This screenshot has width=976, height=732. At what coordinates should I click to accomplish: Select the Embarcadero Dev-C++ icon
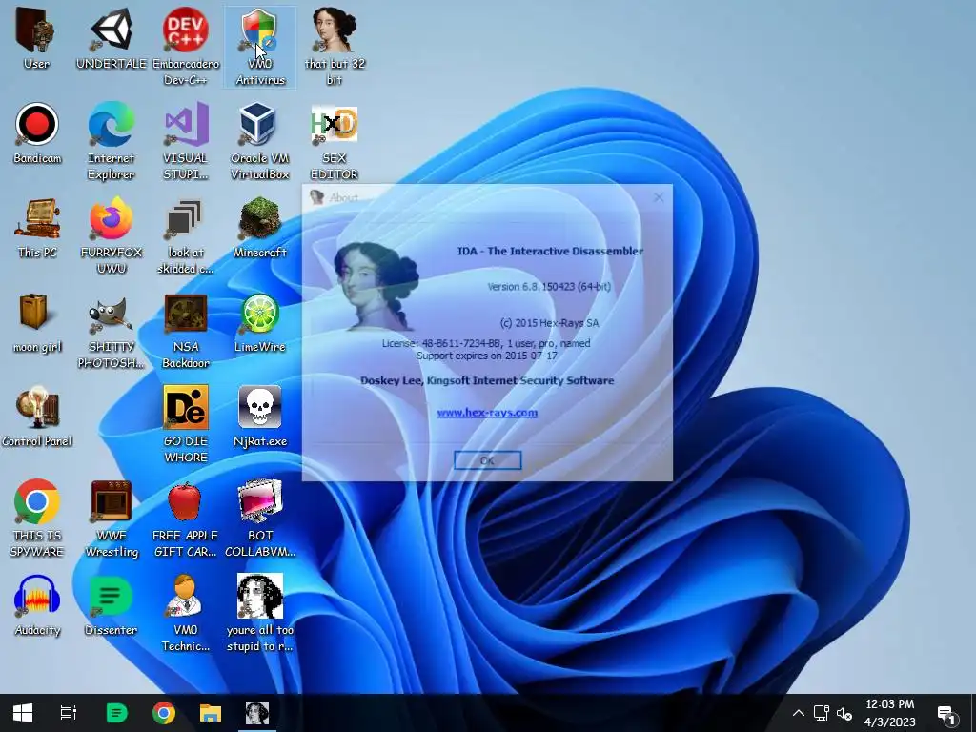(186, 47)
